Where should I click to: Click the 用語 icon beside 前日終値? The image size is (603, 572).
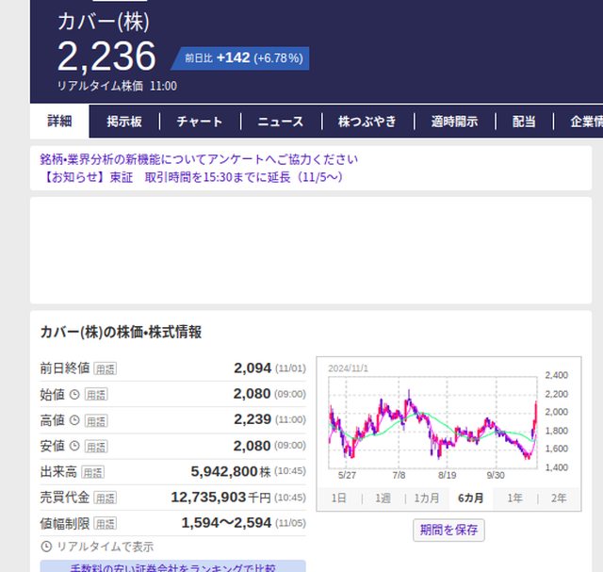click(105, 368)
